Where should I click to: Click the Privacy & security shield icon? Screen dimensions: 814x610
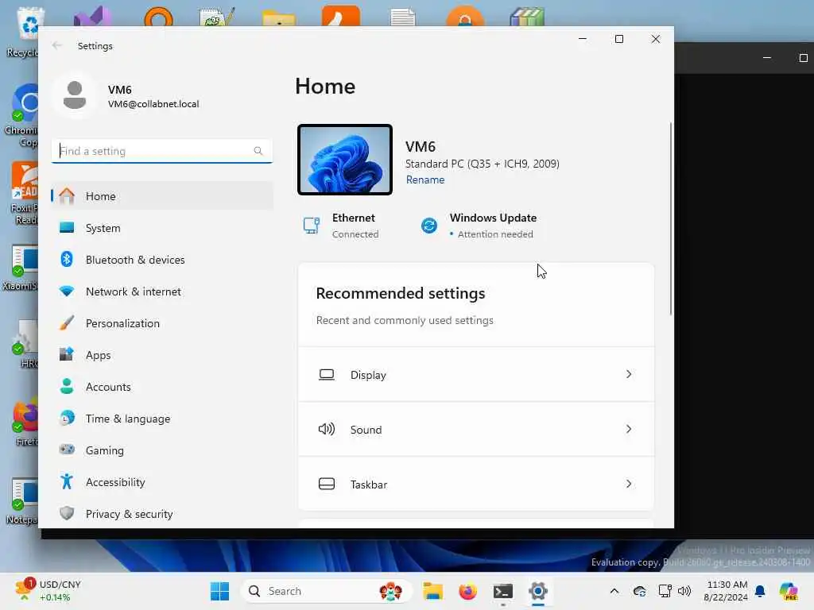67,514
